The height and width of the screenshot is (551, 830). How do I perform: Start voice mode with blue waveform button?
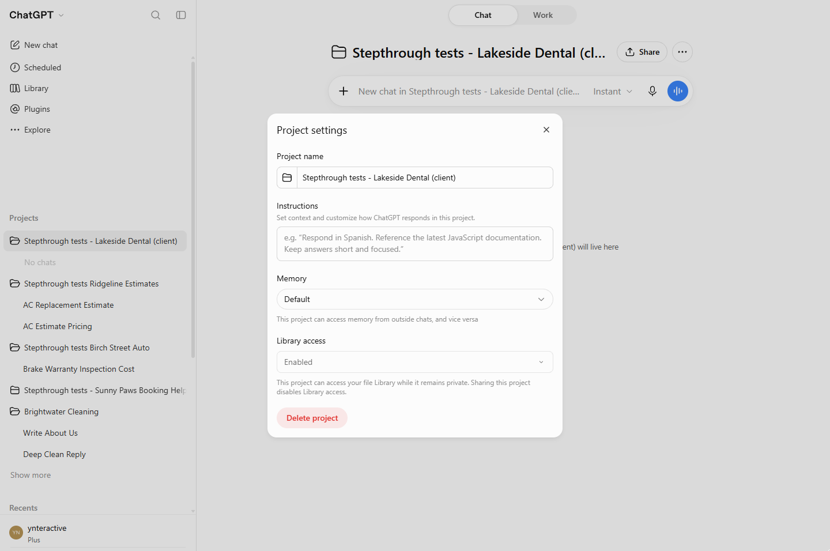678,91
